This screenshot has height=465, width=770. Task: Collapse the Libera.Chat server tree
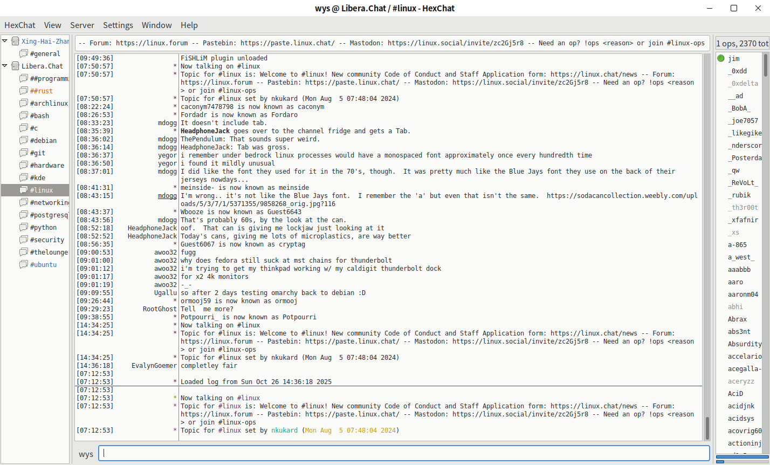(5, 66)
